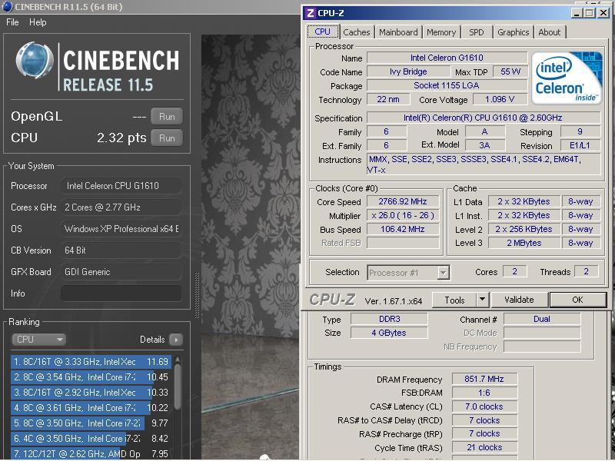
Task: Click the ranking list scrollbar thumb
Action: [x=178, y=387]
